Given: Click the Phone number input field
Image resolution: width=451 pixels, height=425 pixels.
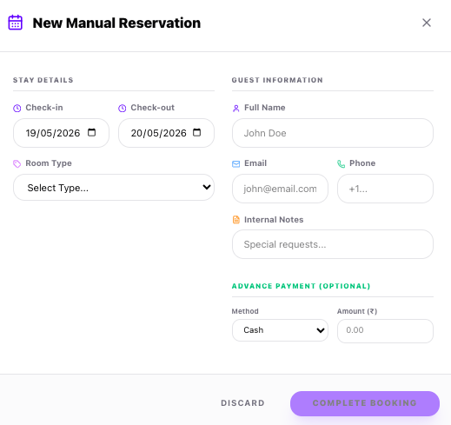Looking at the screenshot, I should coord(385,189).
